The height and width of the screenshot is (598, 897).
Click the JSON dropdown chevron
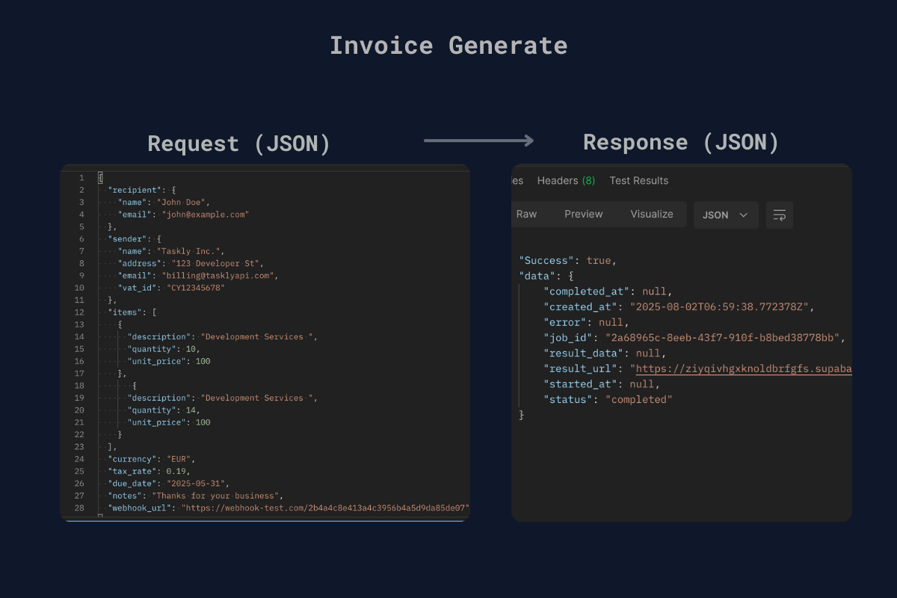(x=742, y=215)
